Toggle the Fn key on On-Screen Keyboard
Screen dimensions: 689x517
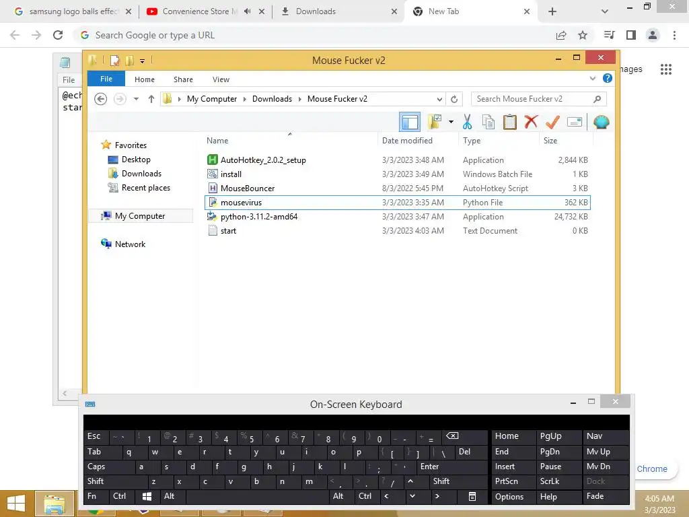[x=96, y=496]
